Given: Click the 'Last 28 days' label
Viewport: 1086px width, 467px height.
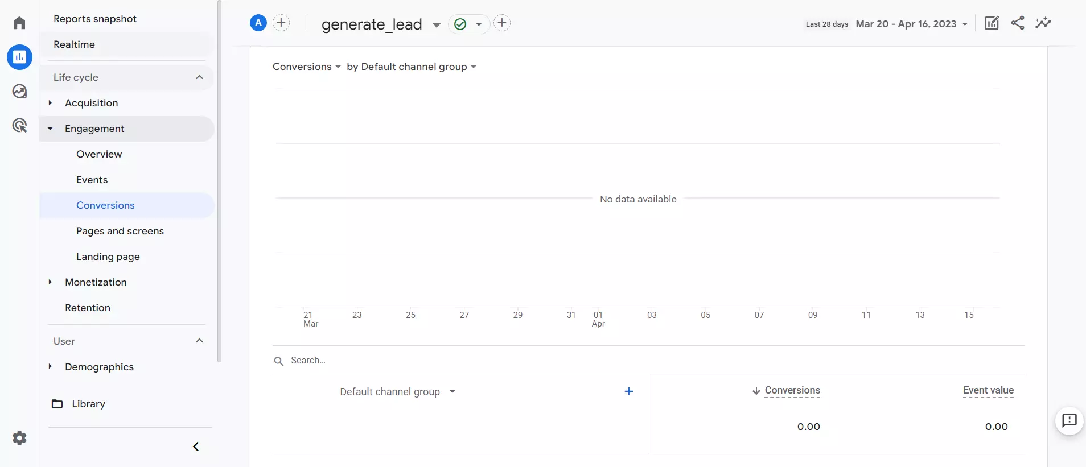Looking at the screenshot, I should [827, 24].
